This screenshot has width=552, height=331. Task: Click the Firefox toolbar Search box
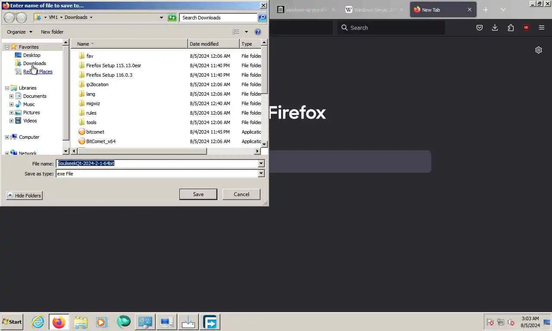pyautogui.click(x=391, y=28)
